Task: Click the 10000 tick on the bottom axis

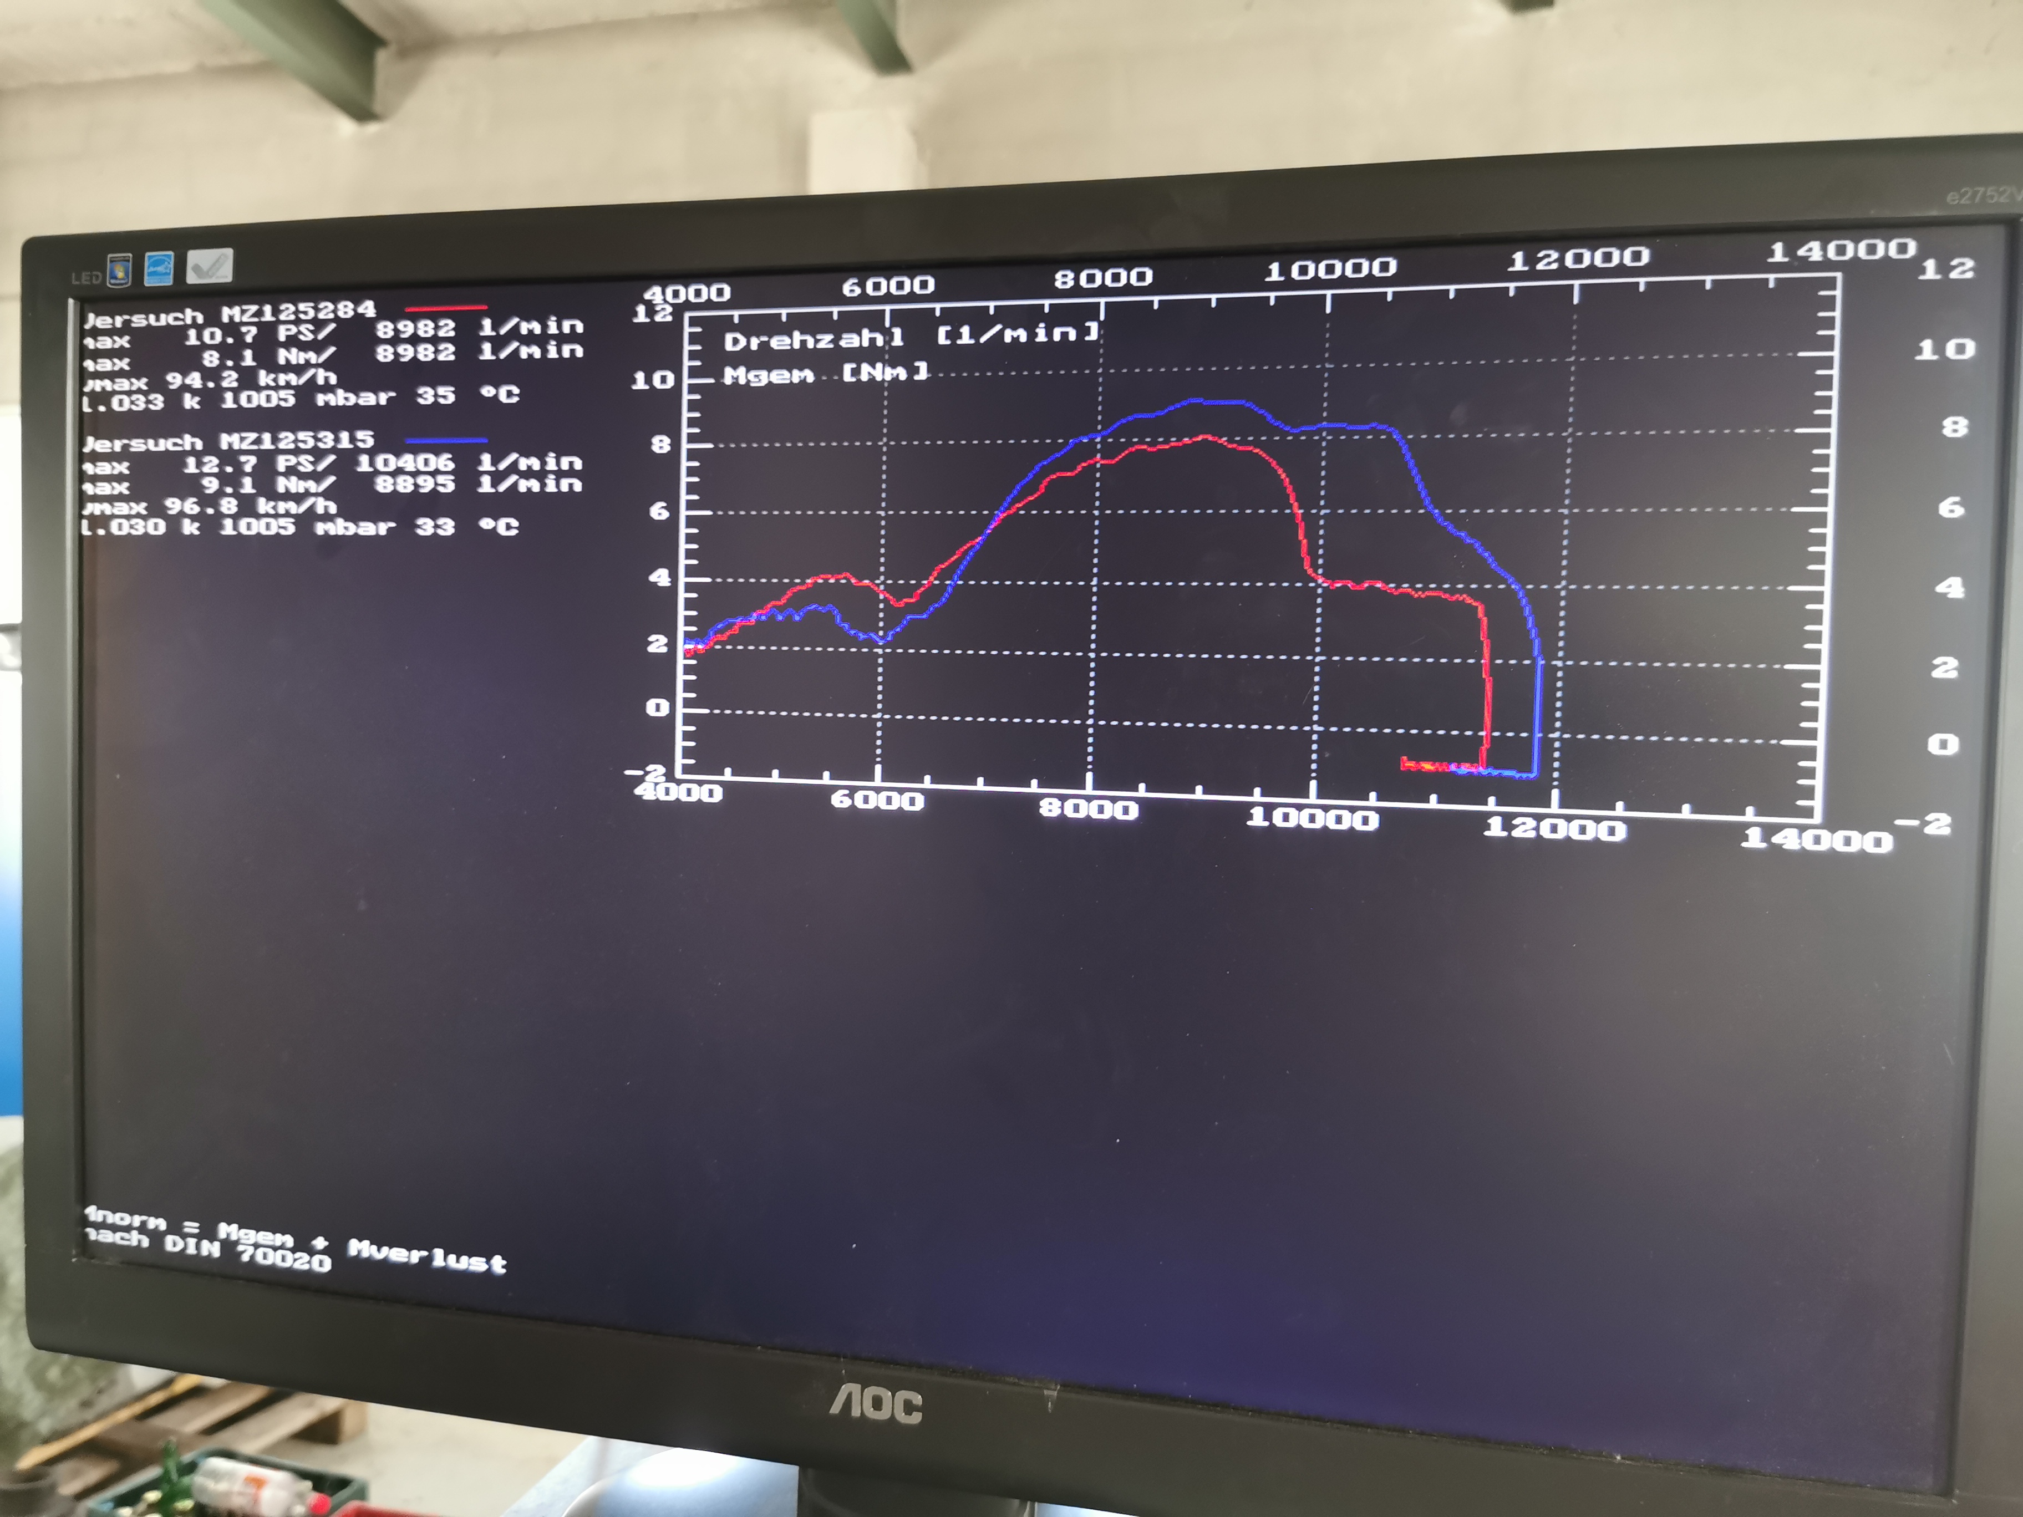Action: pos(1313,817)
